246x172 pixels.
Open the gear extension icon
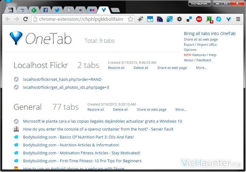pos(179,19)
